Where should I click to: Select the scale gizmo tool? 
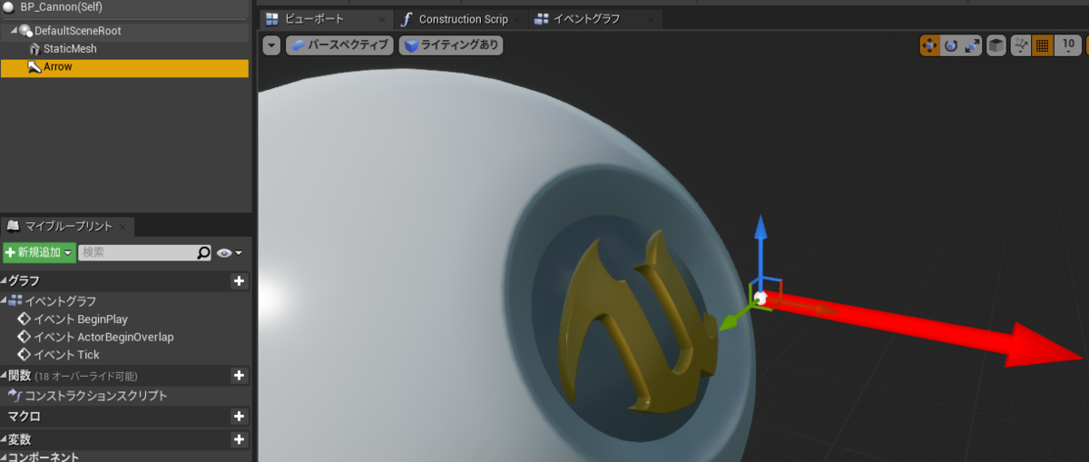pos(972,45)
